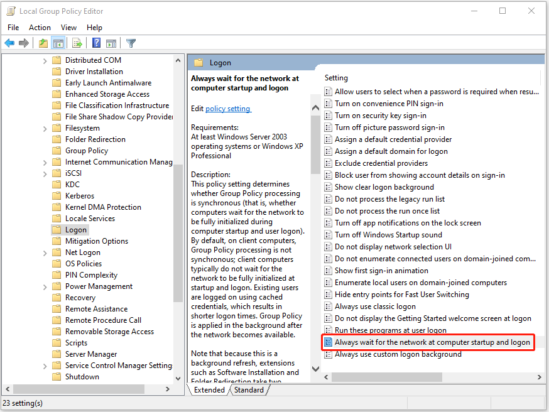This screenshot has height=412, width=549.
Task: Click the Up one level folder icon
Action: (43, 43)
